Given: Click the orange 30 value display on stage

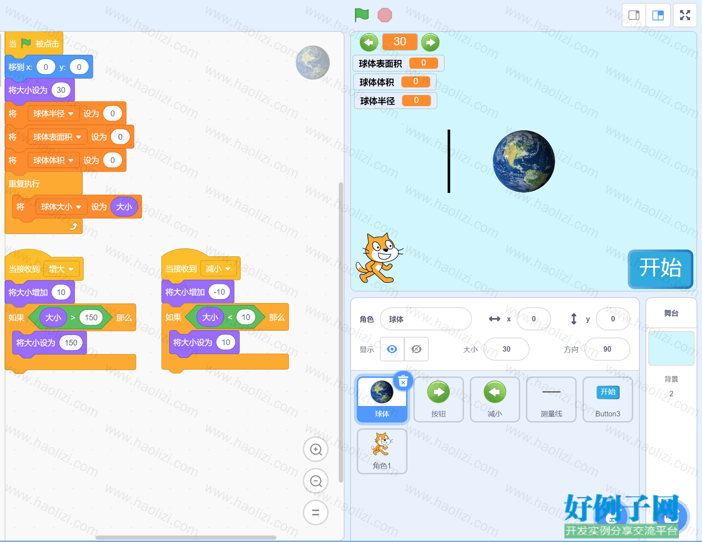Looking at the screenshot, I should (400, 42).
